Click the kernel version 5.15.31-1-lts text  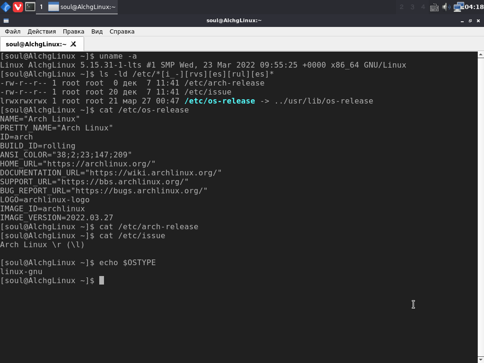coord(111,65)
